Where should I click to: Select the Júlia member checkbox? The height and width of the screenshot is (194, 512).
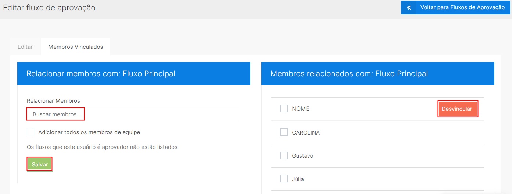(x=284, y=179)
